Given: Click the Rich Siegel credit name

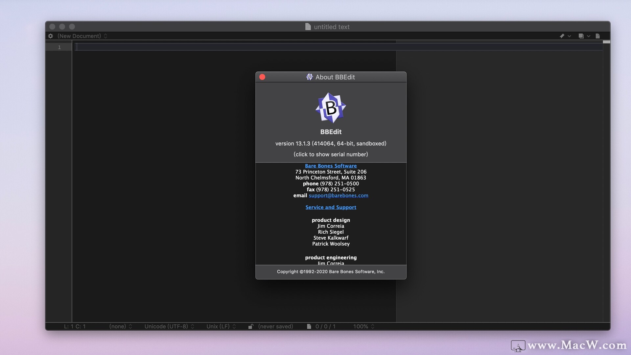Looking at the screenshot, I should click(x=331, y=232).
